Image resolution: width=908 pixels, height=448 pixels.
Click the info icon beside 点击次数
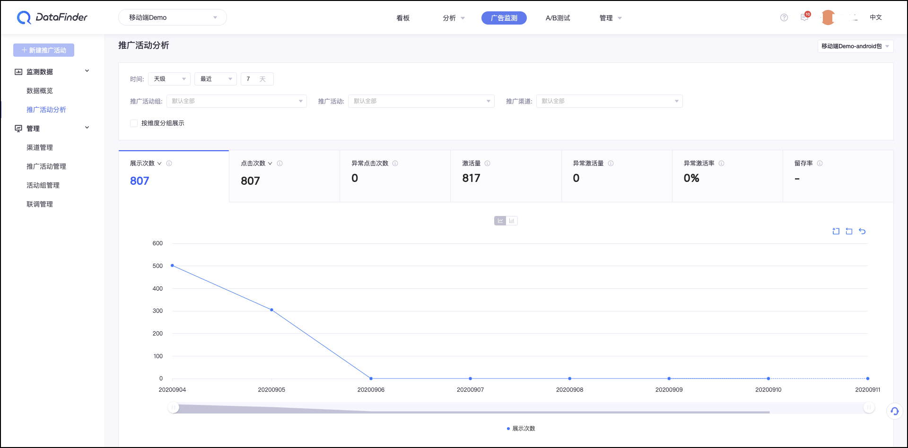(279, 164)
